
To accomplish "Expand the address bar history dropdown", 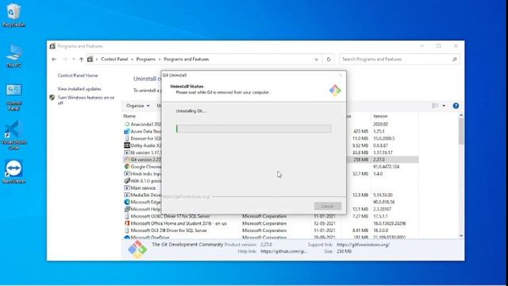I will [x=316, y=60].
